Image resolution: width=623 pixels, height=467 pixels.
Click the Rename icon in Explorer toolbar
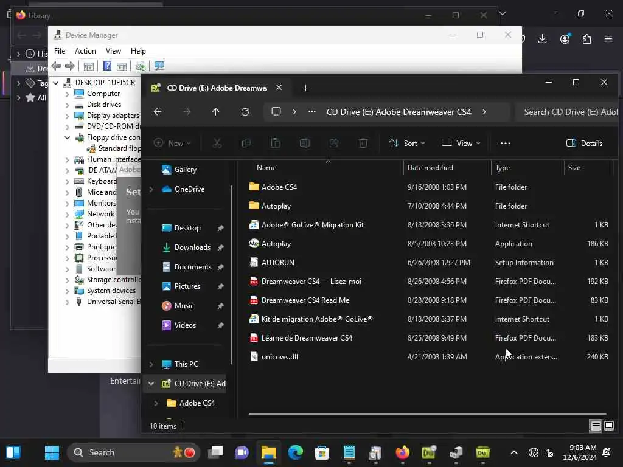pos(305,143)
